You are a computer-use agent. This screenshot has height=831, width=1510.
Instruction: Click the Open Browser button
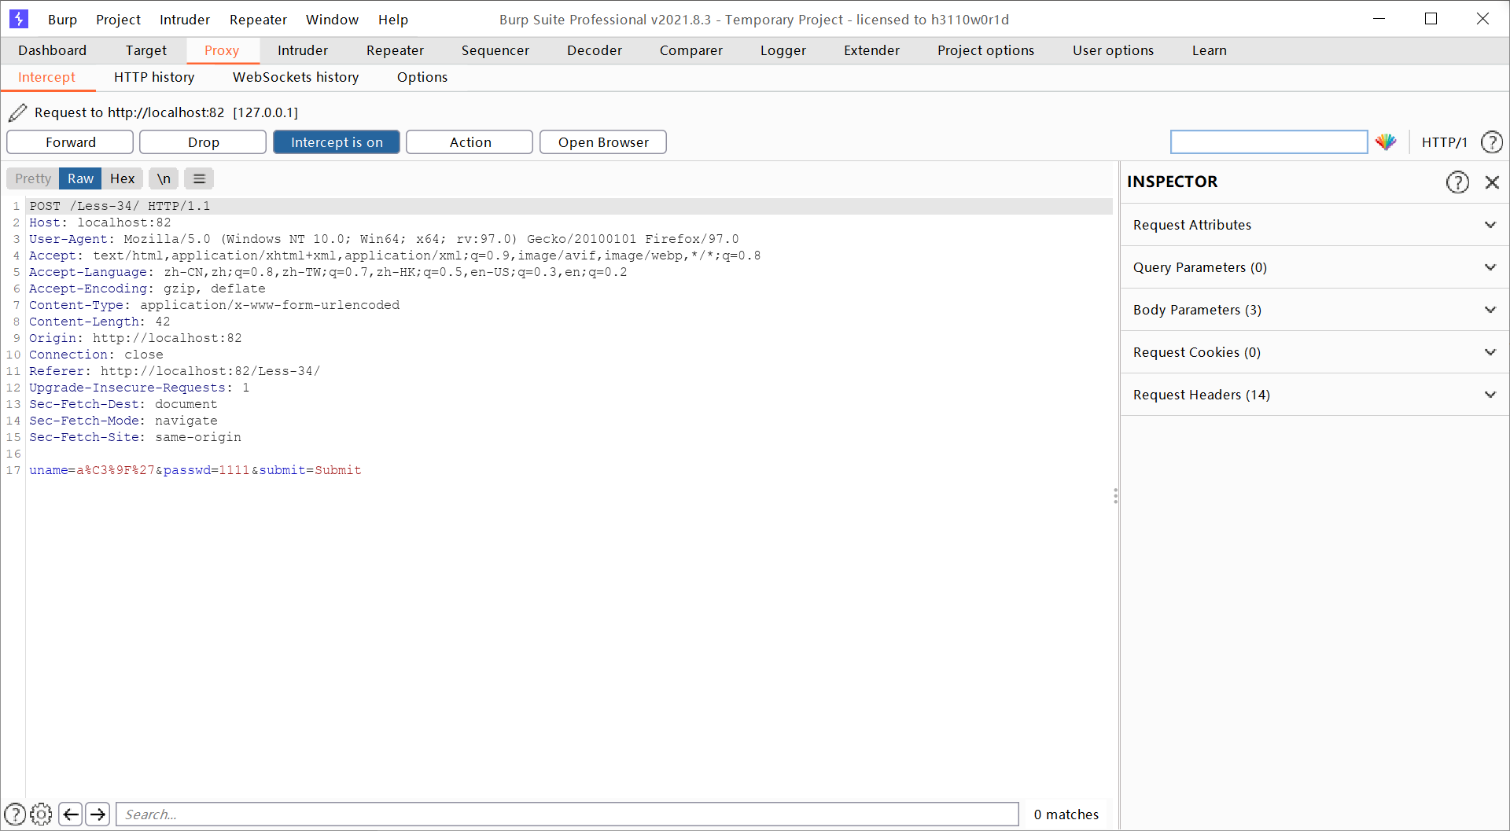603,142
